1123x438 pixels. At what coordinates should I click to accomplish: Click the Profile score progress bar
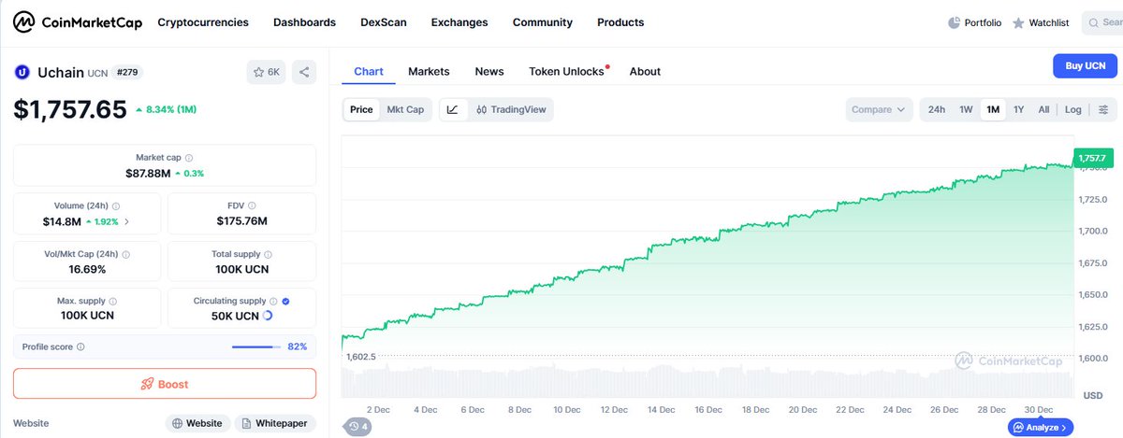pos(256,346)
